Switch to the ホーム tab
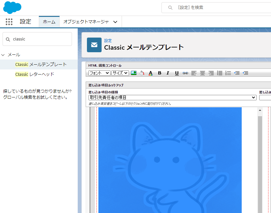The height and width of the screenshot is (213, 271). click(49, 22)
